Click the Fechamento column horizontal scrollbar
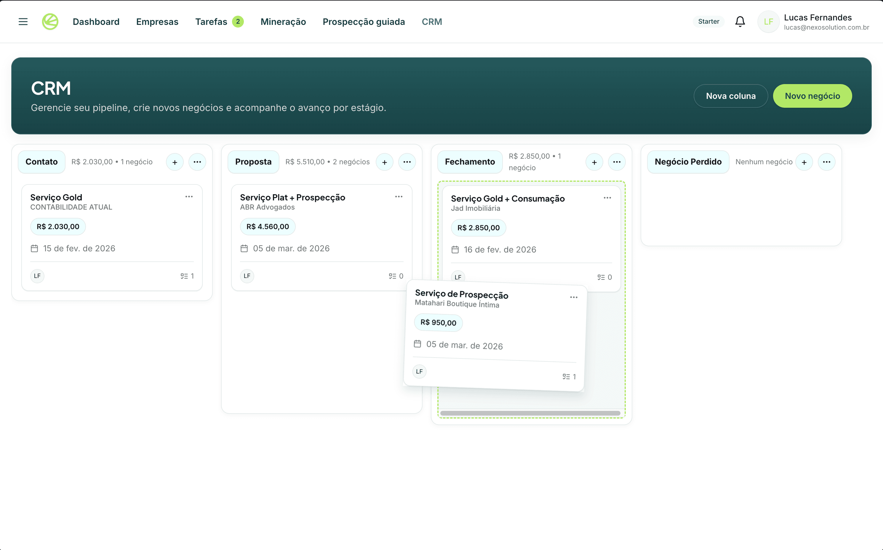 point(530,413)
